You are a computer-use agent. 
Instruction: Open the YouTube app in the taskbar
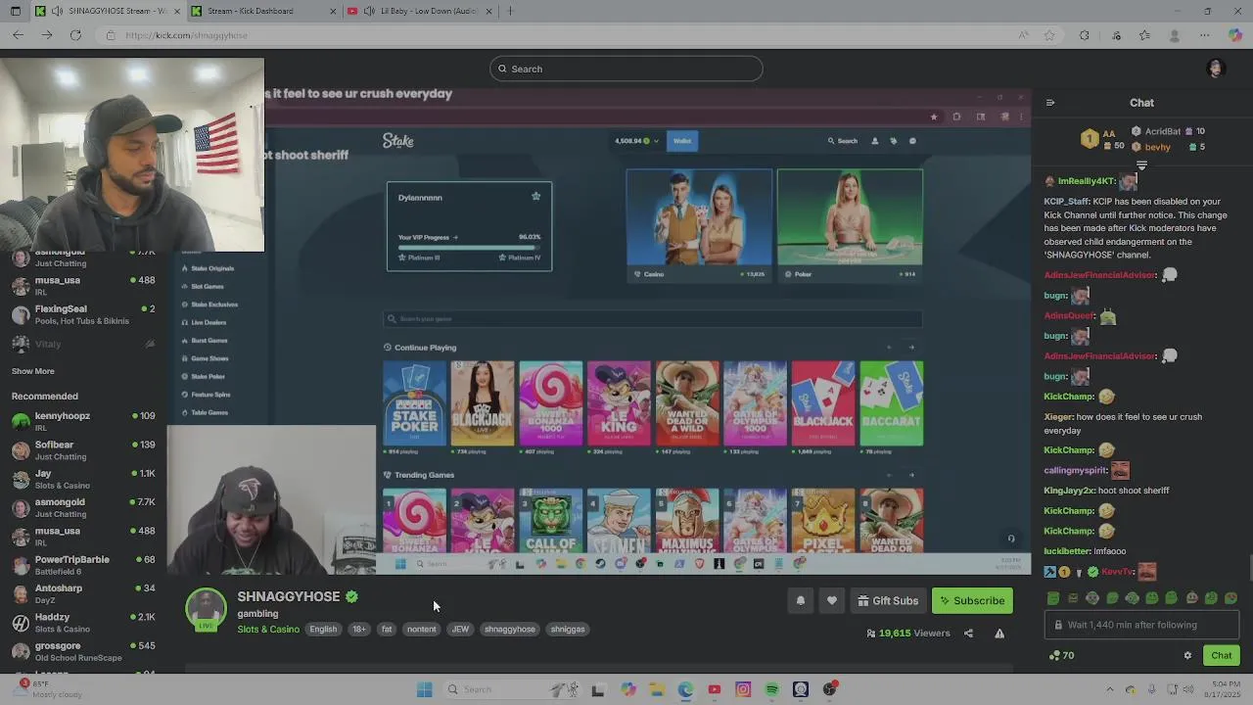pyautogui.click(x=714, y=689)
